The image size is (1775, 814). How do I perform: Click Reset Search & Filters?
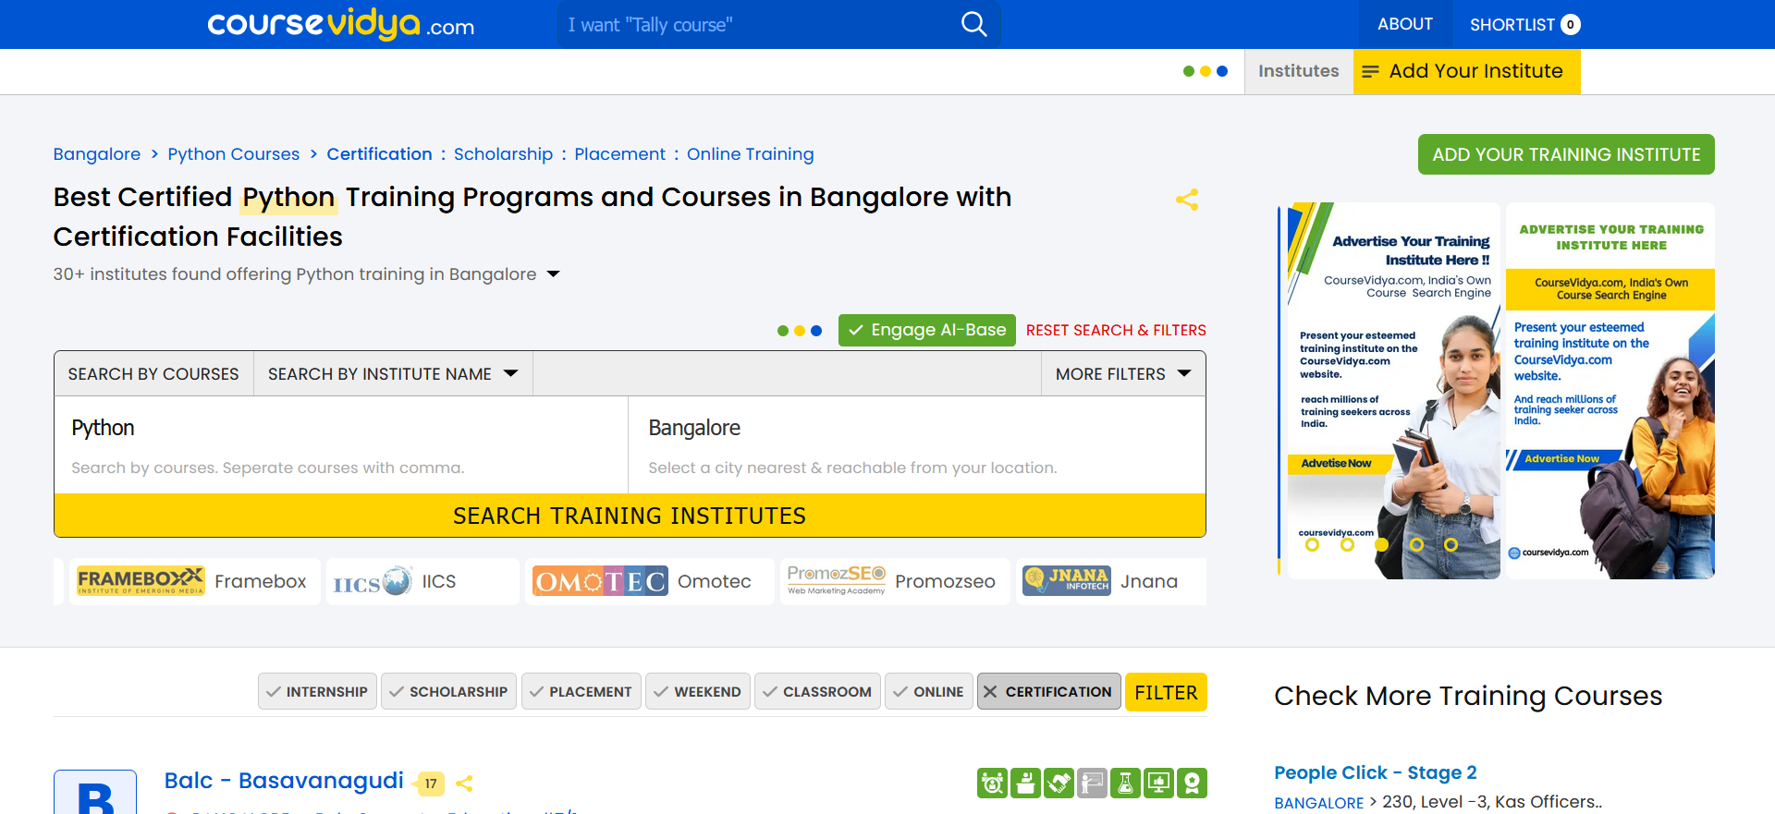coord(1116,331)
